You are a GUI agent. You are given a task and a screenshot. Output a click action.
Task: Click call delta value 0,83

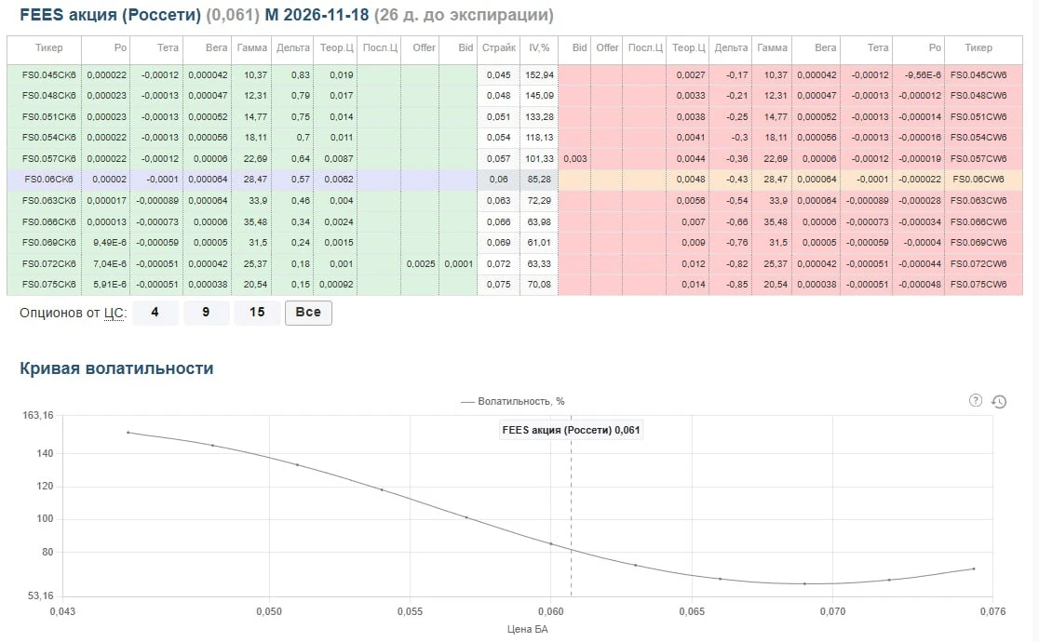pyautogui.click(x=300, y=74)
